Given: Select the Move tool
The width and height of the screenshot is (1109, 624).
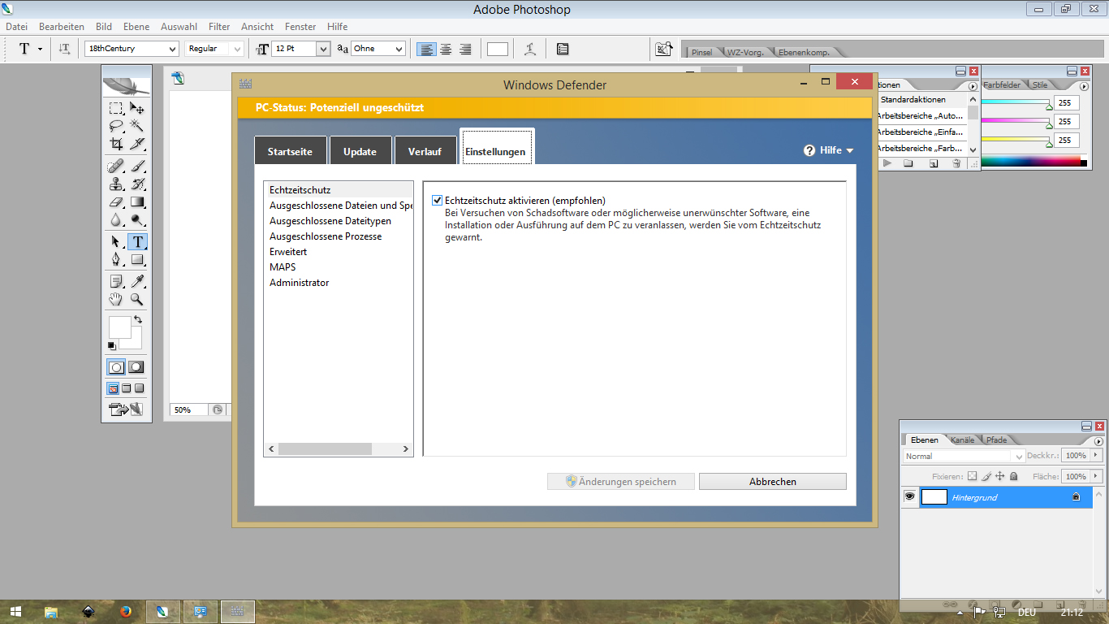Looking at the screenshot, I should (x=137, y=108).
